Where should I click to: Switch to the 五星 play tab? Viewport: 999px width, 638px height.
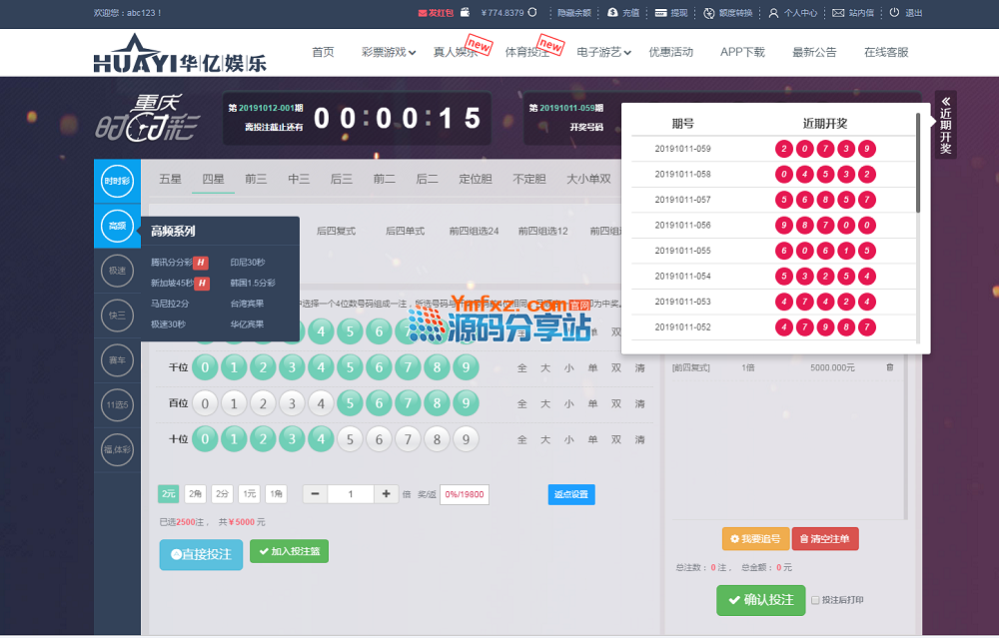(x=170, y=179)
